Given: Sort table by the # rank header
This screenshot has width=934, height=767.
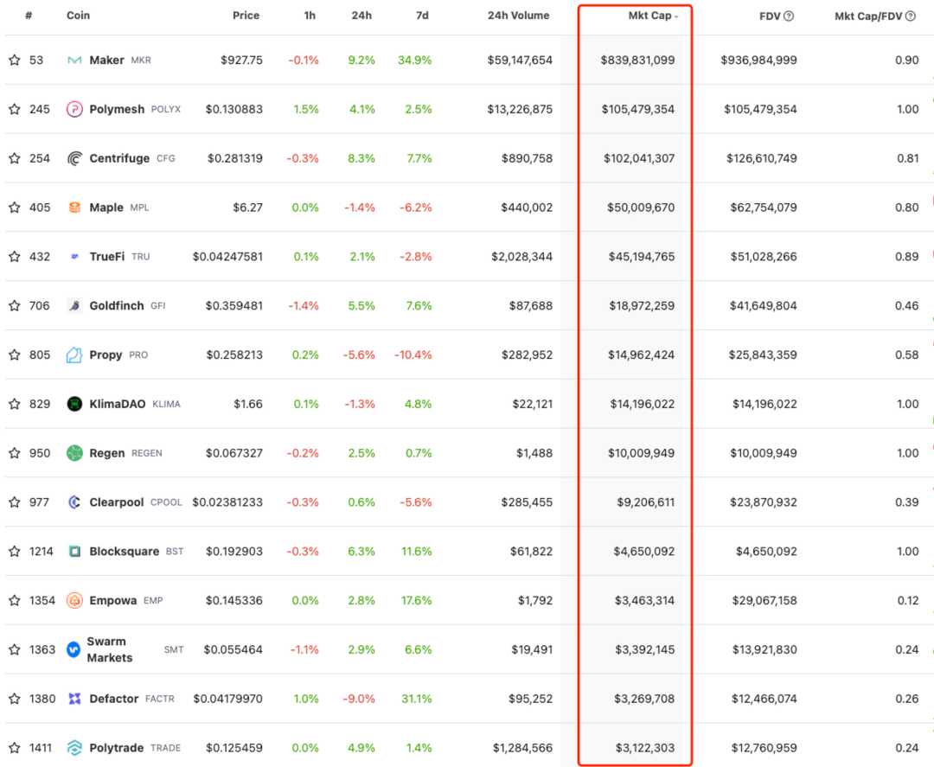Looking at the screenshot, I should coord(29,16).
